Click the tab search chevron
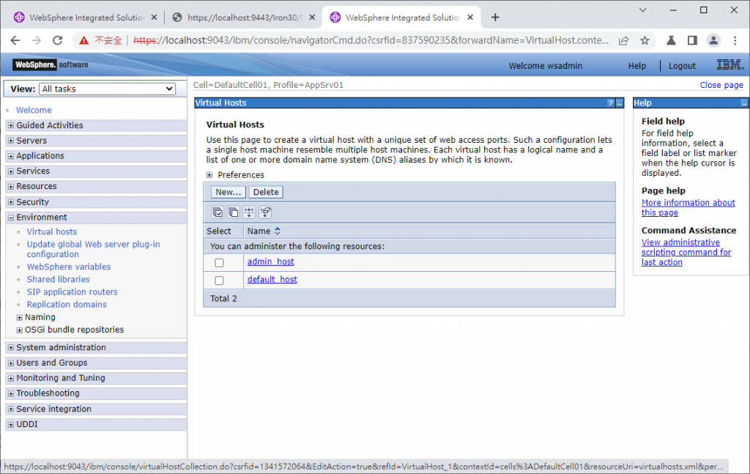Viewport: 750px width, 474px height. [x=643, y=10]
